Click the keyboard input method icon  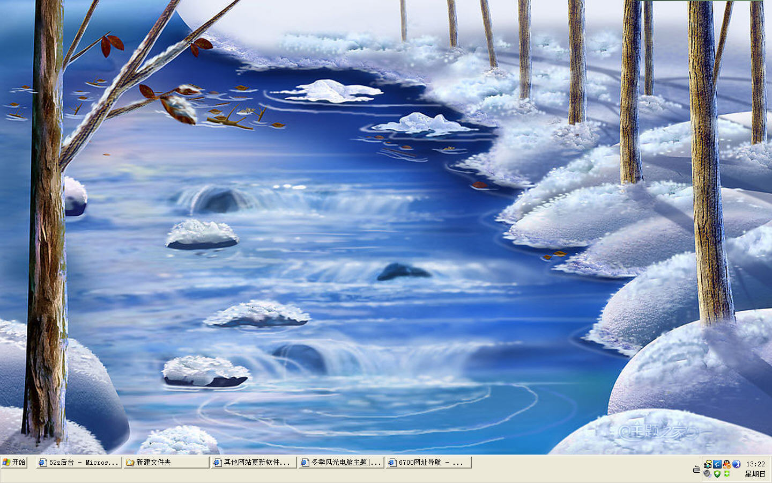coord(696,469)
